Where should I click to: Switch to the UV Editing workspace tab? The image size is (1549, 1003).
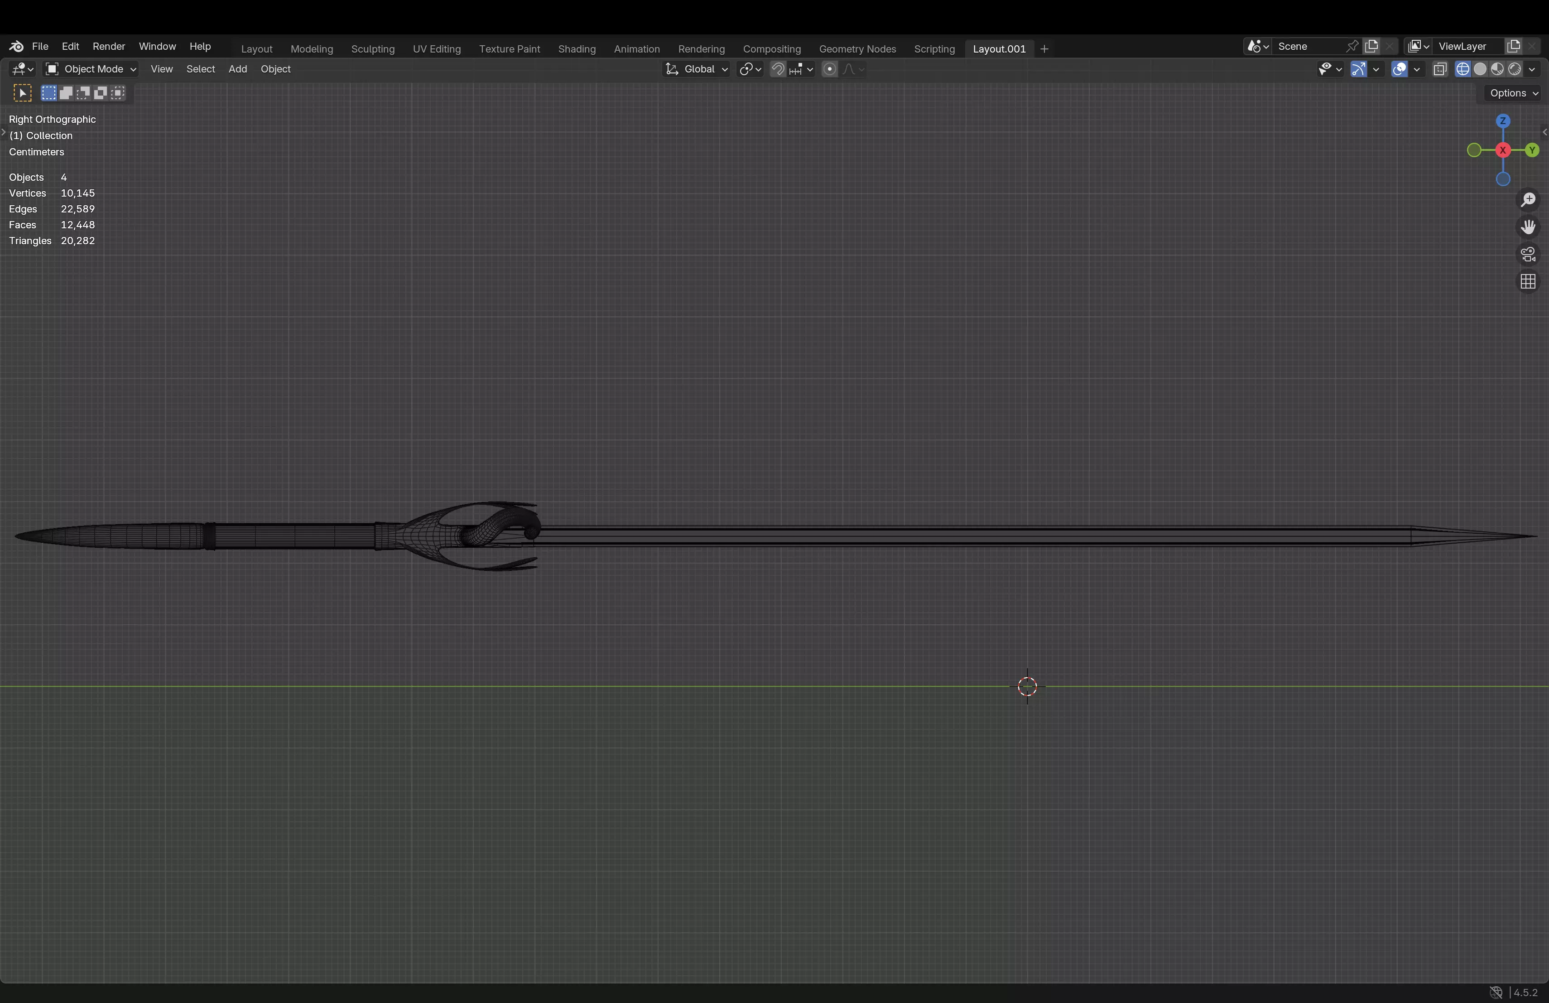437,49
